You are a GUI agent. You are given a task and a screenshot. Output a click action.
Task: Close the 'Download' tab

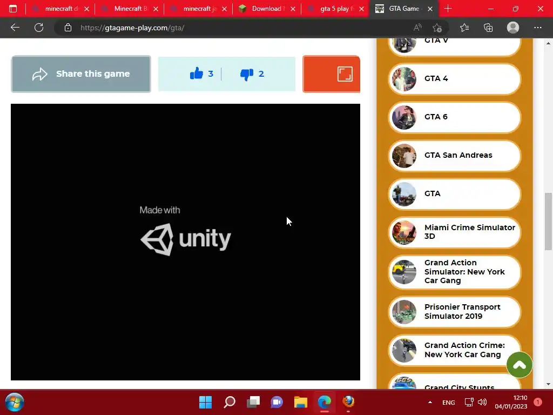(x=293, y=9)
